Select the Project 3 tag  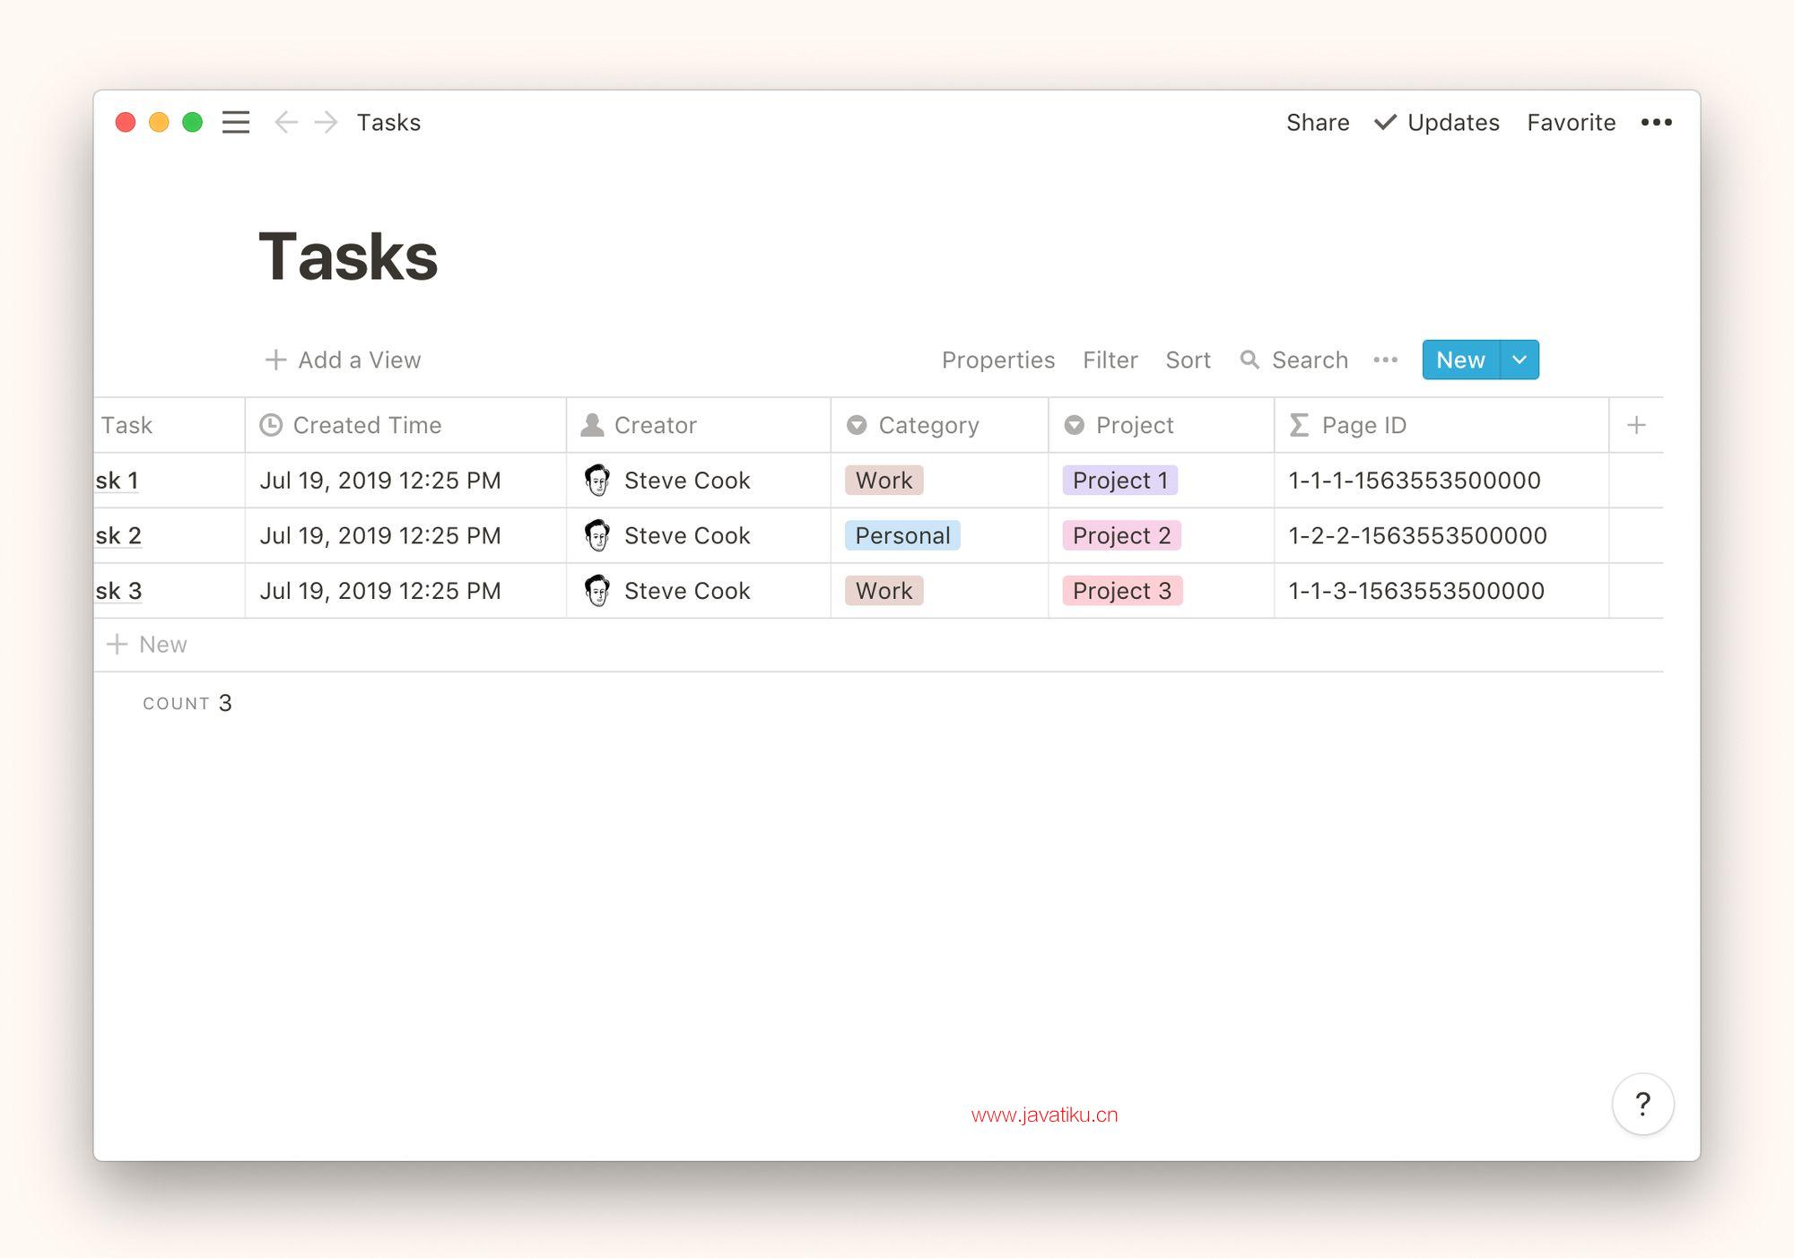pyautogui.click(x=1122, y=591)
